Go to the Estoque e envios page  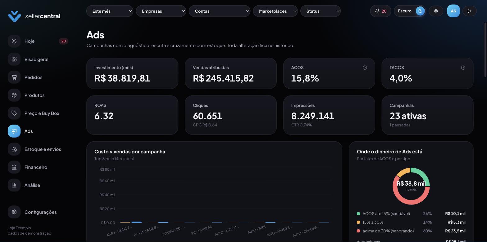pos(38,149)
